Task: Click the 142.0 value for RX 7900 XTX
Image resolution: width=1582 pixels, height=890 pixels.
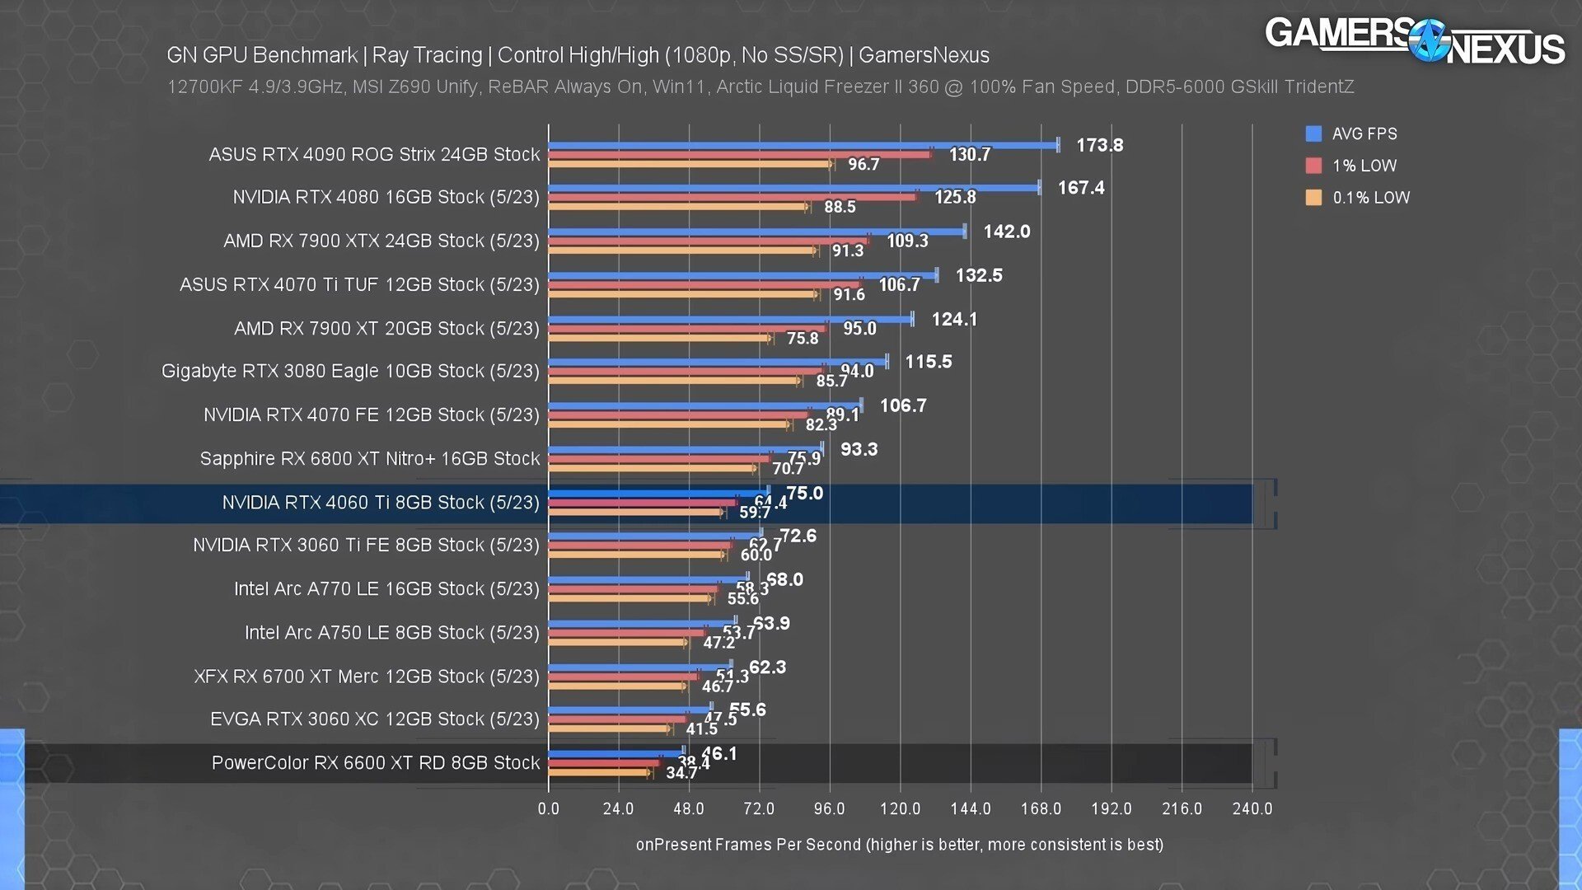Action: [x=1007, y=232]
